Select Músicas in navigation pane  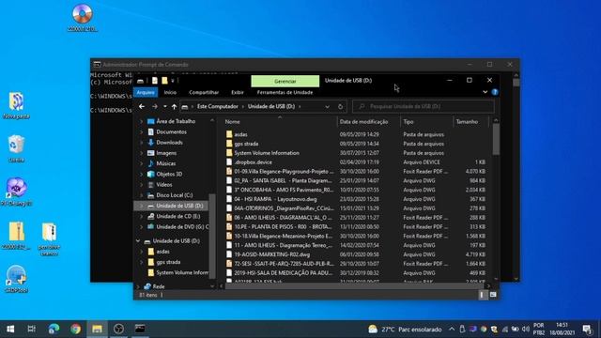click(x=165, y=163)
